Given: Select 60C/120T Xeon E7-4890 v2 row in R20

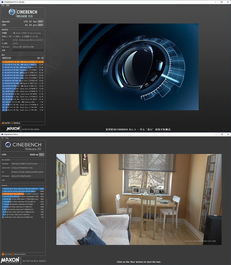Looking at the screenshot, I should coord(23,191).
